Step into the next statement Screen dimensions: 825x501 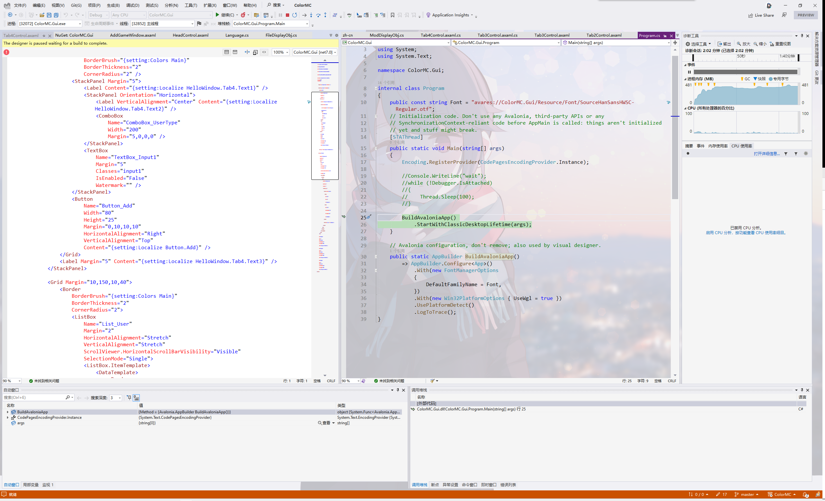311,15
